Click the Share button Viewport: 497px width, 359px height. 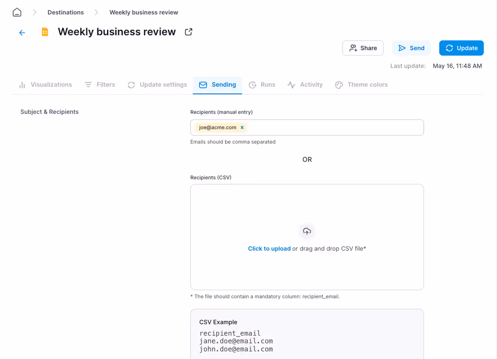(363, 48)
